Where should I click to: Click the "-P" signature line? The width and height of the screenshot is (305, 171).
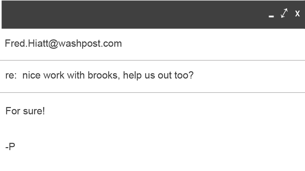(x=10, y=147)
